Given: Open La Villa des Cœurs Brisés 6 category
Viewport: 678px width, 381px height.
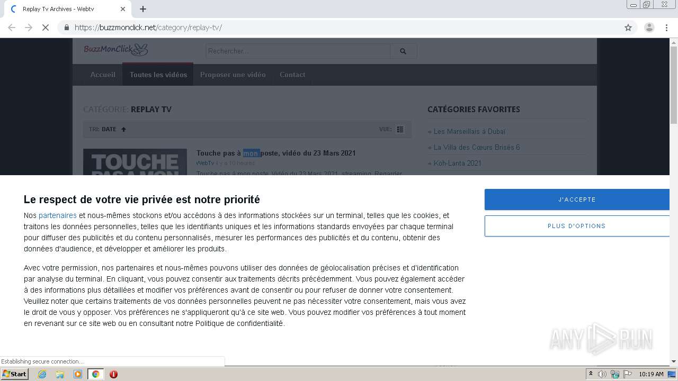Looking at the screenshot, I should (x=477, y=147).
